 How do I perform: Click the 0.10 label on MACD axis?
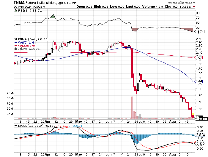[200, 127]
